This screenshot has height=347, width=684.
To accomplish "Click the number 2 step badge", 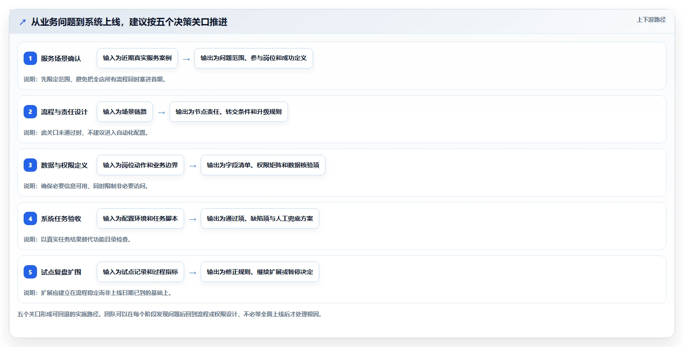I will coord(30,112).
